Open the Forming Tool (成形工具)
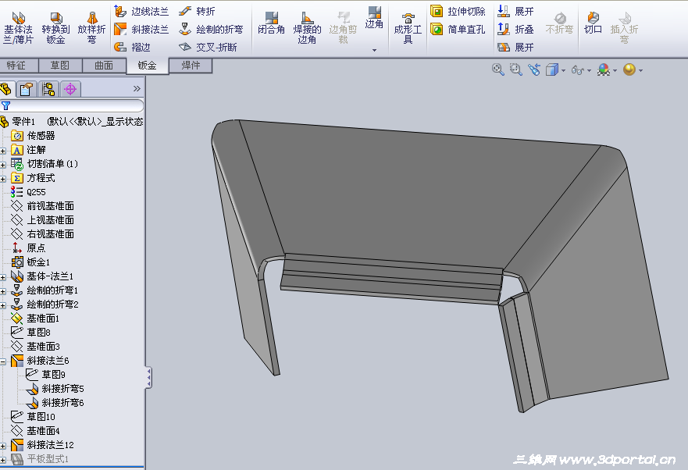Screen dimensions: 688x470 [408, 27]
